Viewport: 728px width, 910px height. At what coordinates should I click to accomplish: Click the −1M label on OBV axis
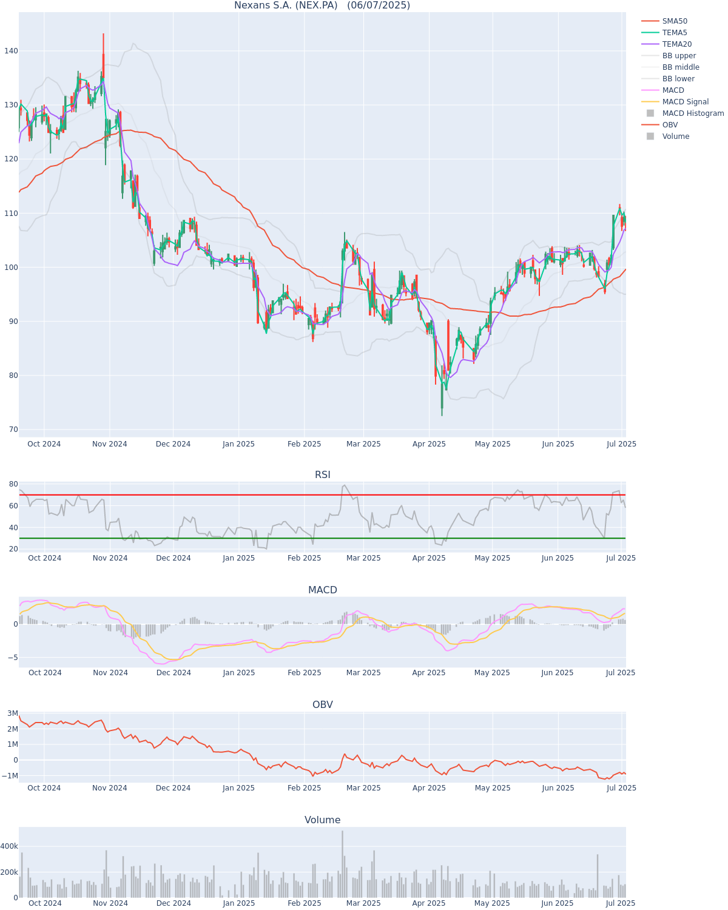pos(10,776)
